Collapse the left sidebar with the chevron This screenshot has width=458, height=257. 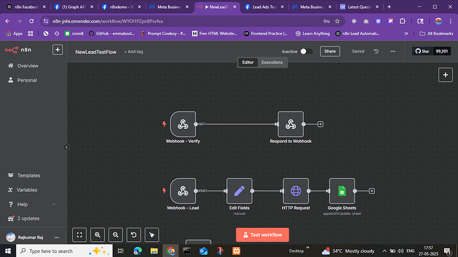coord(66,147)
